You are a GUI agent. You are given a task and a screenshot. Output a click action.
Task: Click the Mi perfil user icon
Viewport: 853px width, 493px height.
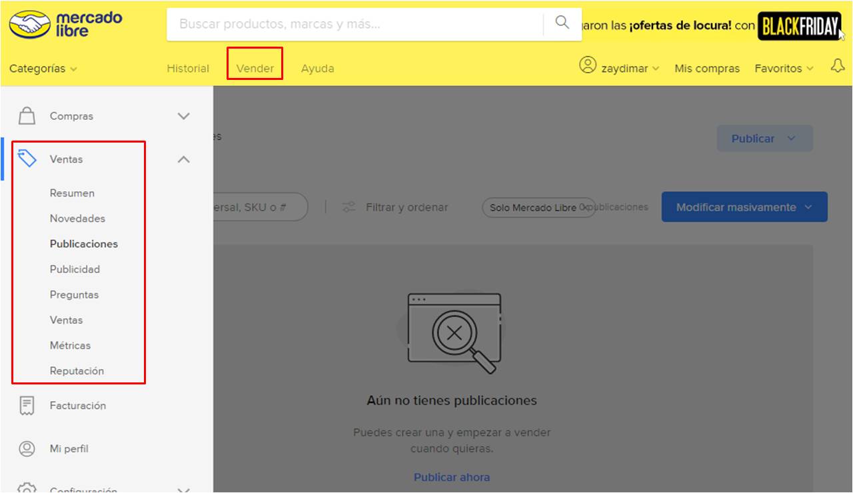click(27, 448)
